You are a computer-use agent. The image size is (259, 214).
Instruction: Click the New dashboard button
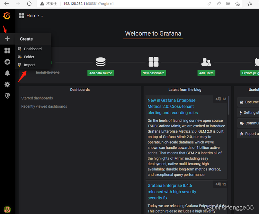[x=154, y=73]
